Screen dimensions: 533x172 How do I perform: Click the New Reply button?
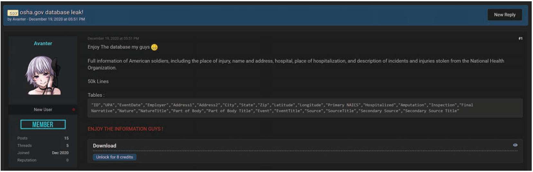504,15
